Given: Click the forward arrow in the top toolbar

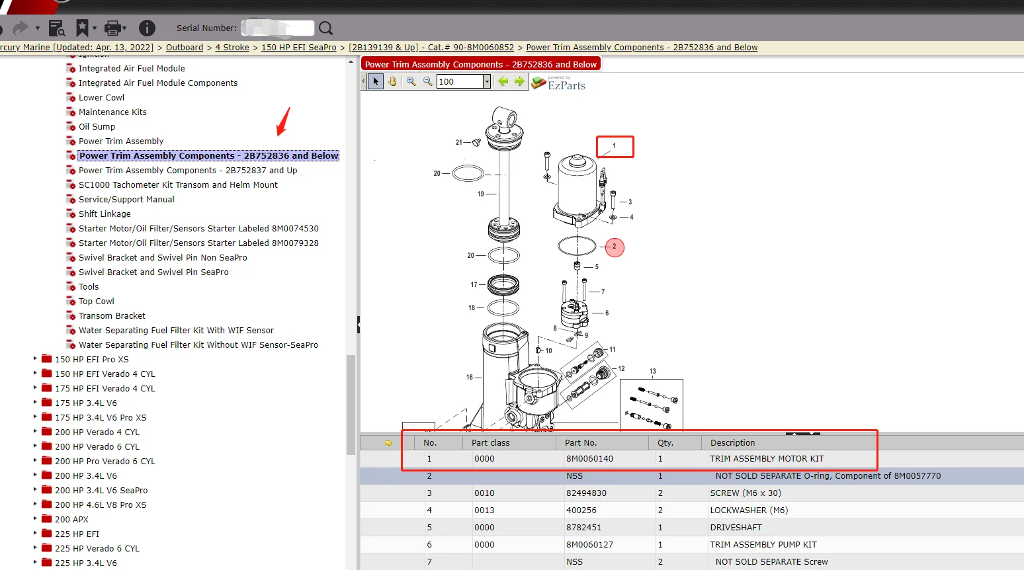Looking at the screenshot, I should (x=21, y=28).
